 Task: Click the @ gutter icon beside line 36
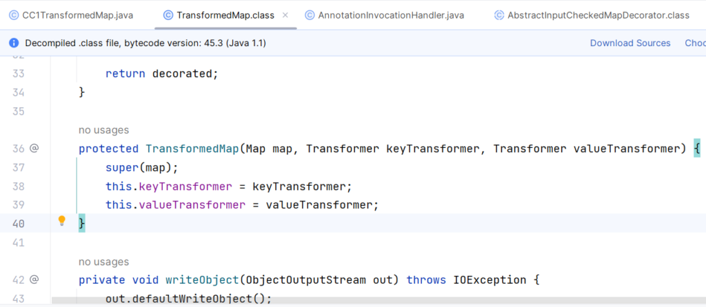(34, 149)
